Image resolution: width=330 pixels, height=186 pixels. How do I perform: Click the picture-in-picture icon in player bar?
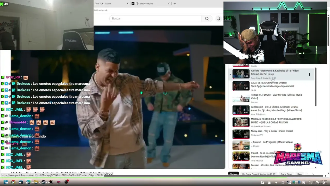(283, 183)
